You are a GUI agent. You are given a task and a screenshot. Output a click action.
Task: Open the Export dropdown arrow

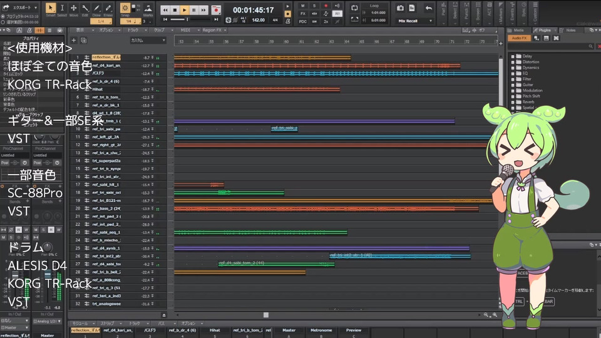point(36,8)
